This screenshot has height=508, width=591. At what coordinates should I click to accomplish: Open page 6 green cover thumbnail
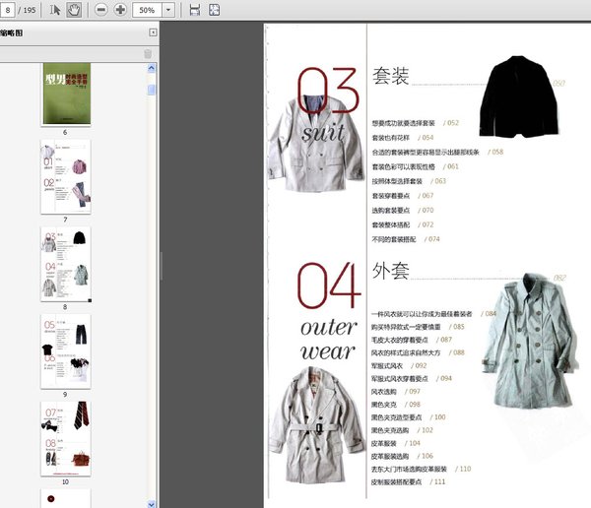tap(67, 94)
